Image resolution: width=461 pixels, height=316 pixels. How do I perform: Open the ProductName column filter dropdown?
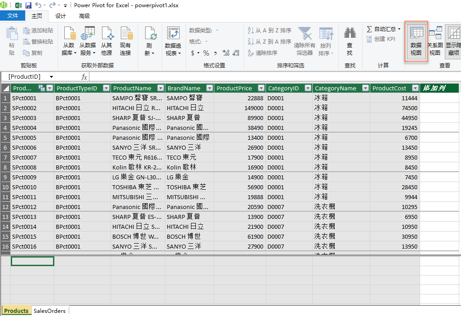tap(160, 88)
